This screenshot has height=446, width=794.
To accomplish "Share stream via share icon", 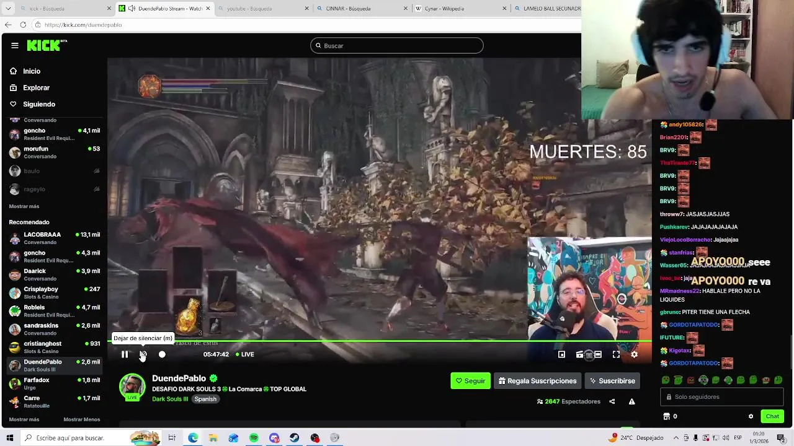I will click(612, 401).
